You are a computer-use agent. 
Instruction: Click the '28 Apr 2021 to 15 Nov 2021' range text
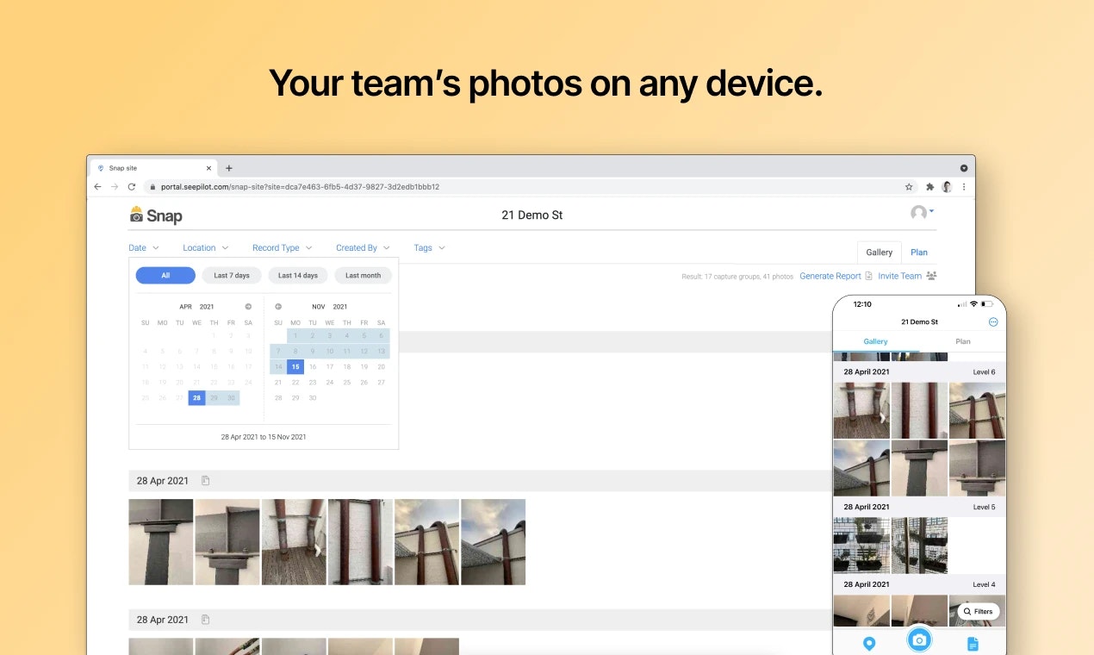(264, 437)
